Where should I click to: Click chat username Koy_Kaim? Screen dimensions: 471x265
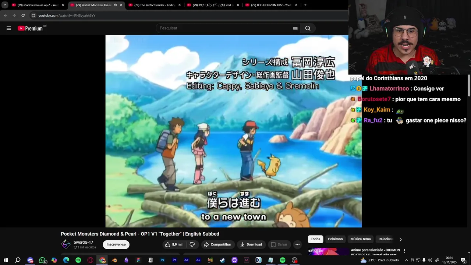point(377,110)
